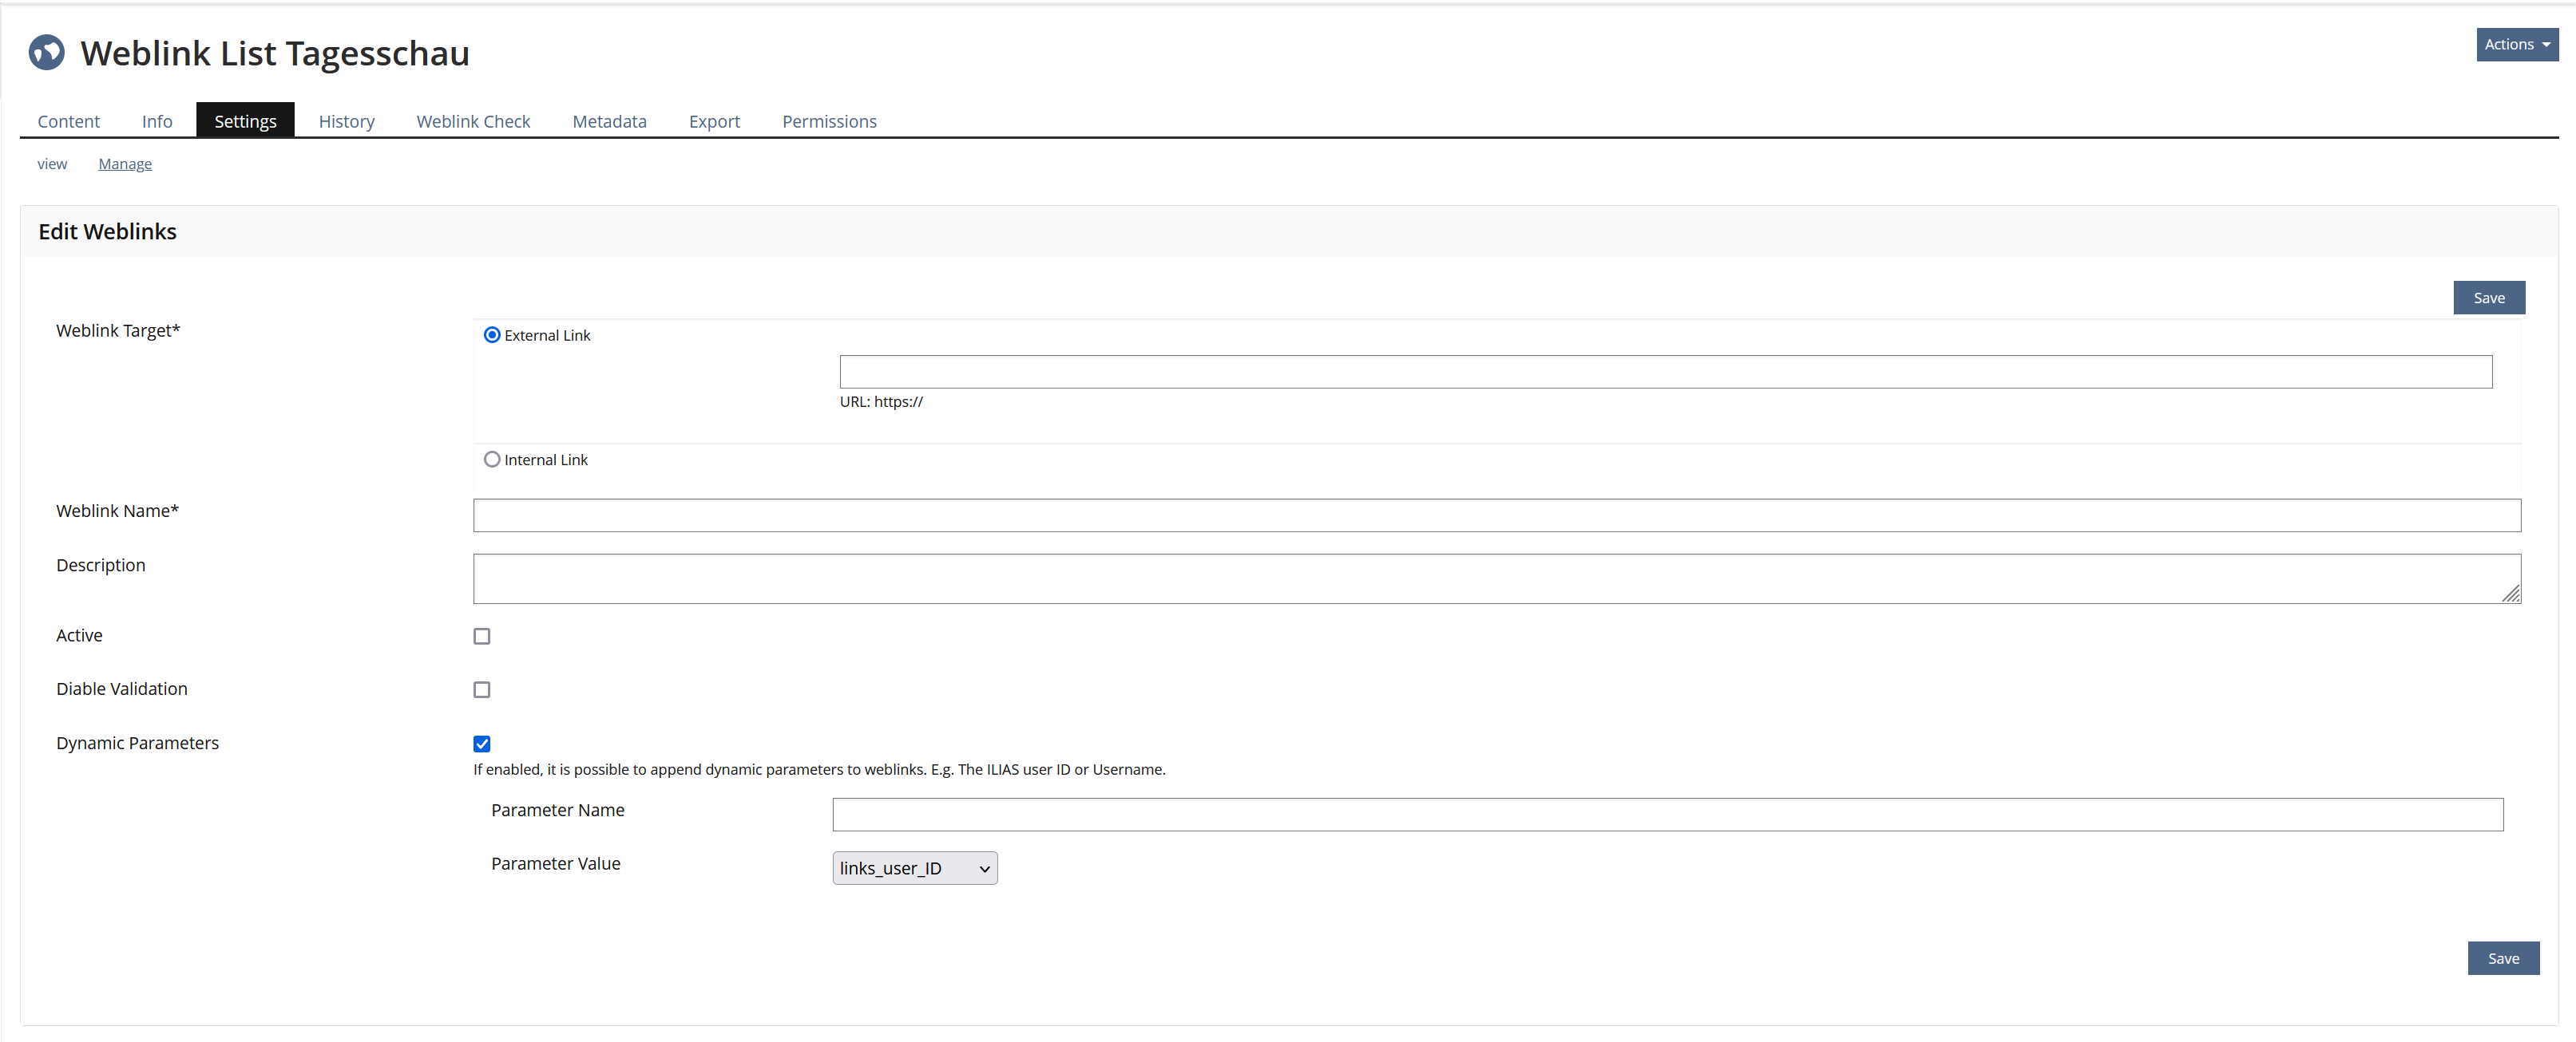Open the Info tab

157,121
